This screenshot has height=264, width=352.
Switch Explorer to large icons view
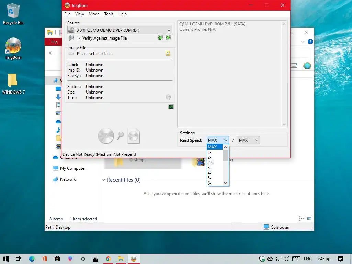coord(309,218)
